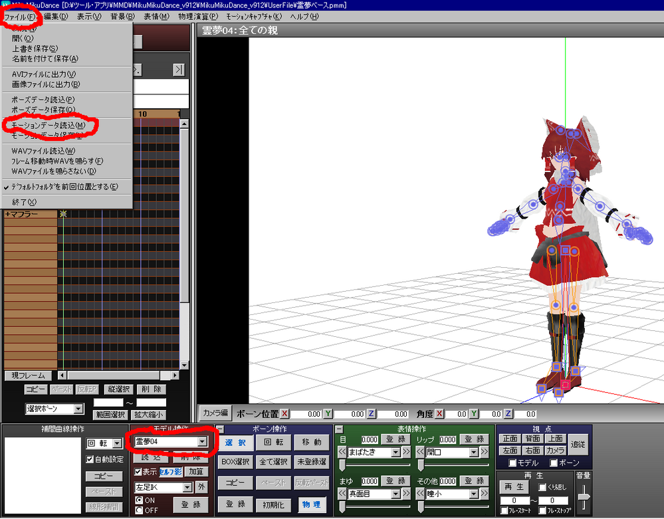Click the ボーン位置 X value field
This screenshot has height=519, width=664.
click(305, 413)
